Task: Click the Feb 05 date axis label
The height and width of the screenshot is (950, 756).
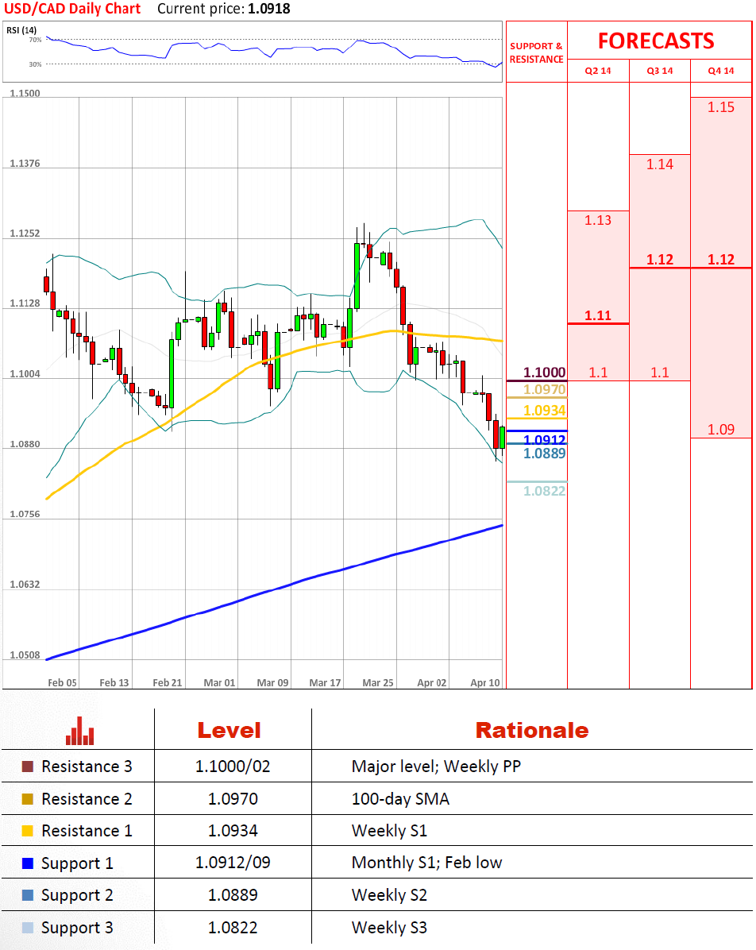Action: tap(63, 682)
